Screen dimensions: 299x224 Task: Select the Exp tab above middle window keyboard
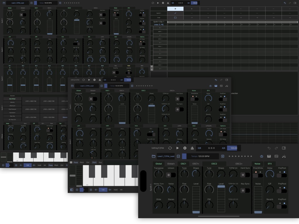pyautogui.click(x=100, y=162)
